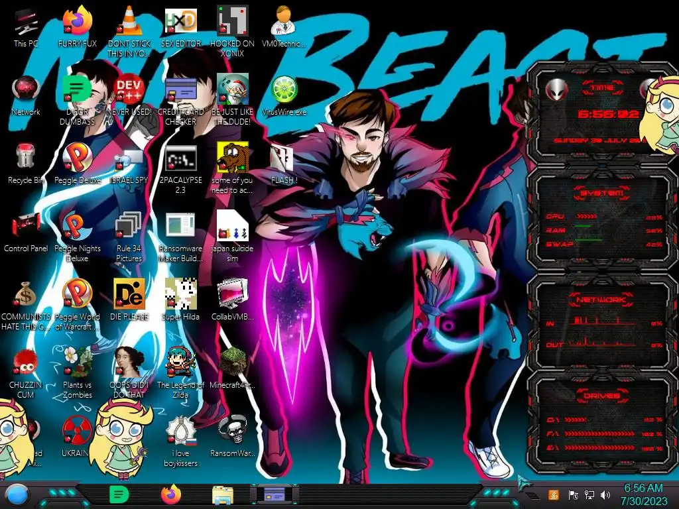Image resolution: width=679 pixels, height=509 pixels.
Task: Open the japan suicide sim file
Action: click(232, 237)
